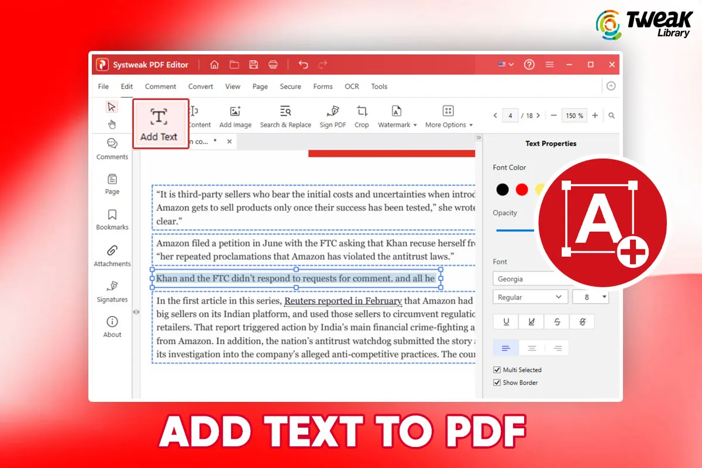Open the Help question mark button
The width and height of the screenshot is (702, 468).
[529, 64]
